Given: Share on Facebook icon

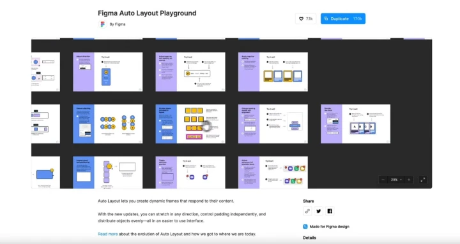Looking at the screenshot, I should (330, 211).
